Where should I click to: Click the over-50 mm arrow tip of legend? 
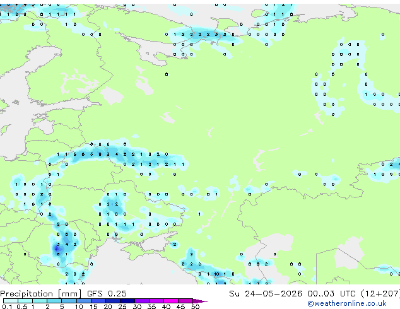tap(200, 301)
